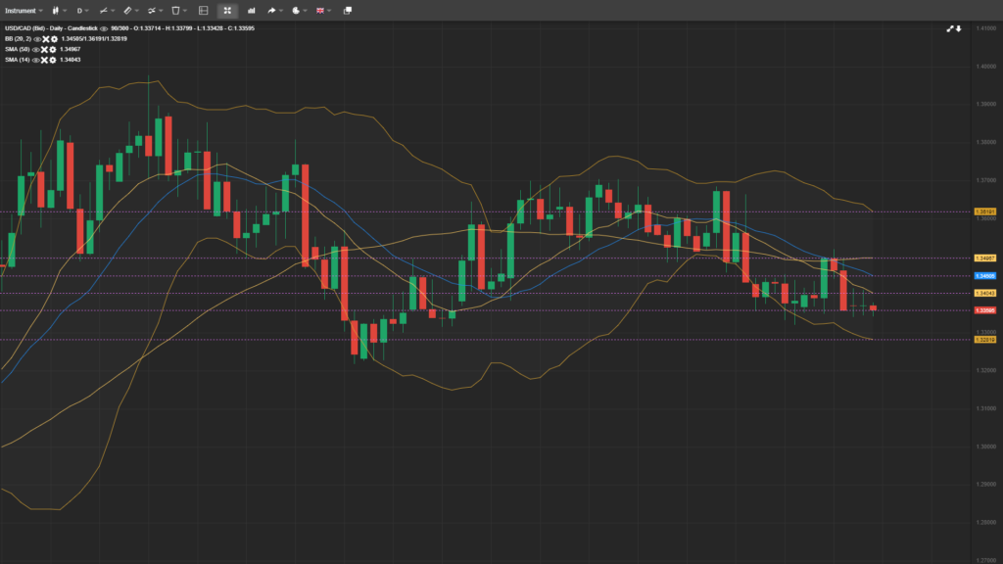
Task: Click the BB values 1.34505/1.36191/1.32819
Action: coord(94,39)
